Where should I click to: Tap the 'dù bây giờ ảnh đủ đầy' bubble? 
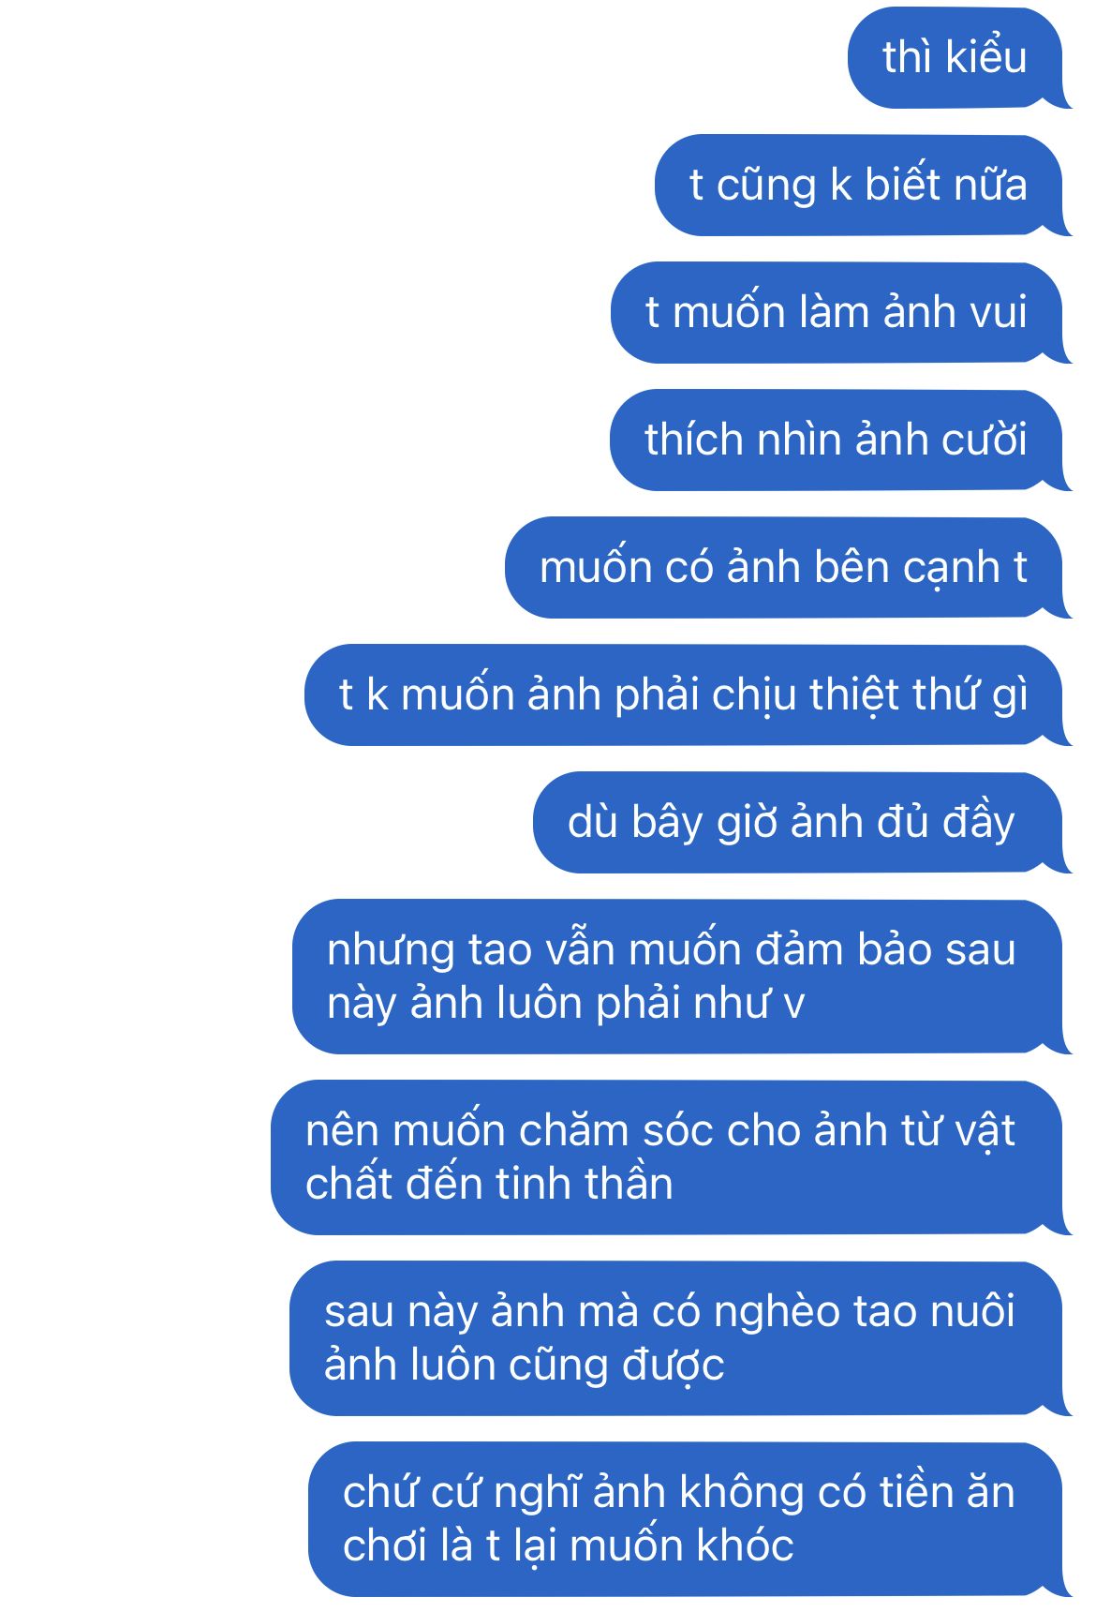point(799,822)
